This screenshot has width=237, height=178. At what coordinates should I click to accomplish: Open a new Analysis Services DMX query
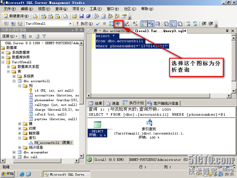(x=50, y=16)
